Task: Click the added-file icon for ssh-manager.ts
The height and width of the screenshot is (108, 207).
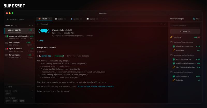Action: point(174,76)
